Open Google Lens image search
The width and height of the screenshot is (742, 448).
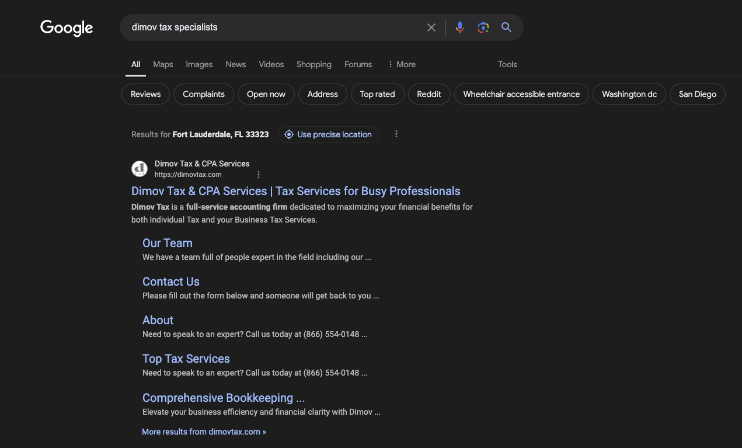pos(483,27)
